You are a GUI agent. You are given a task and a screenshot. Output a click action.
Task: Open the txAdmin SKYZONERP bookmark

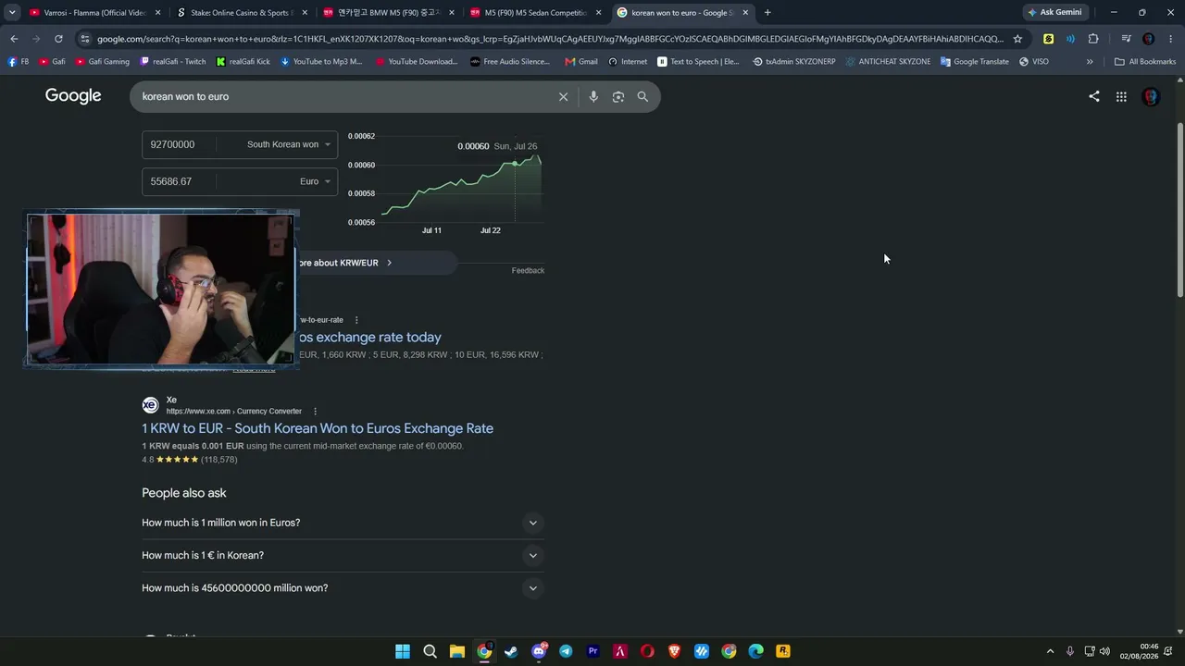pos(793,62)
